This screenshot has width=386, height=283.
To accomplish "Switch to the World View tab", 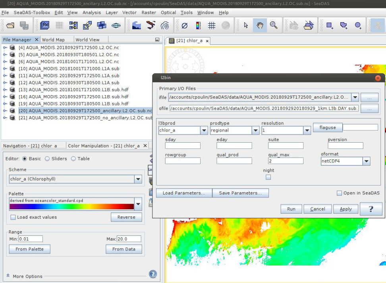I will [87, 40].
